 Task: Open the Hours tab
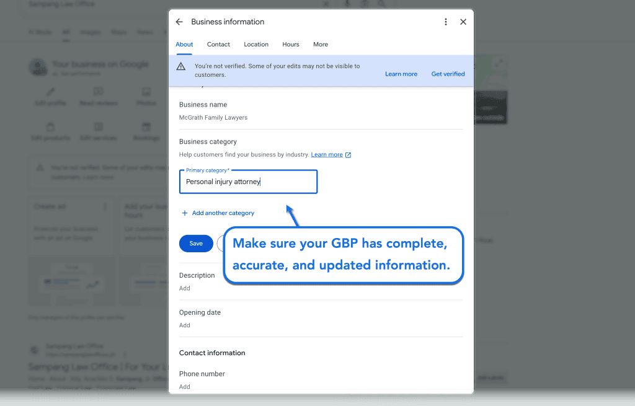(x=291, y=45)
